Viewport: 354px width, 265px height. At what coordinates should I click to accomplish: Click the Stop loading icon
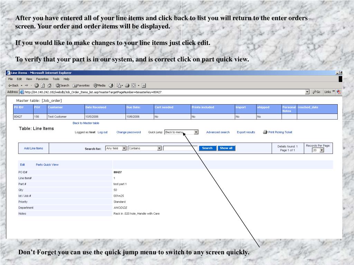(x=36, y=86)
